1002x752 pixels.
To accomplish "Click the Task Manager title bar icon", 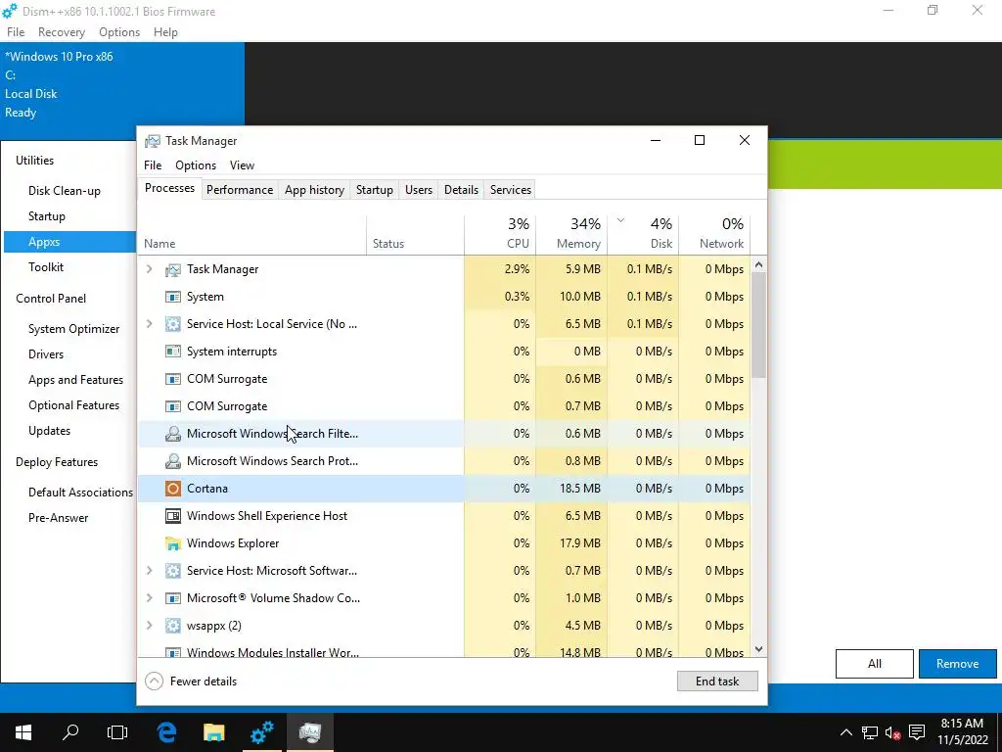I will [x=152, y=141].
